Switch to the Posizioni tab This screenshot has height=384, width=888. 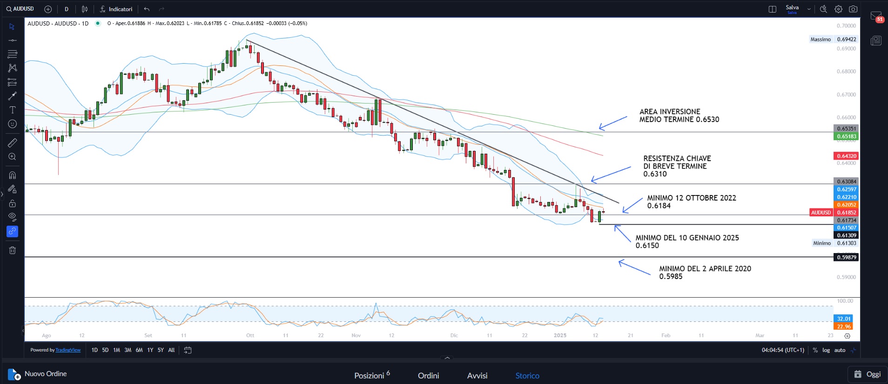pos(371,375)
